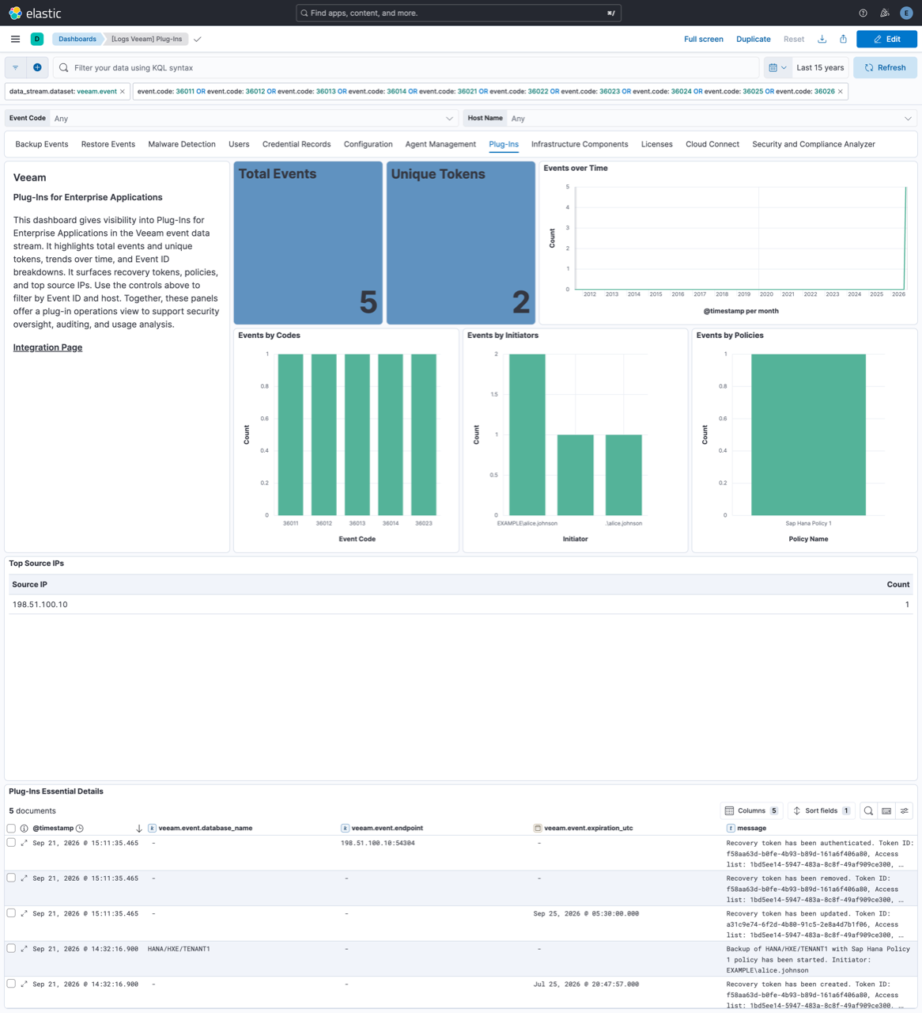
Task: Click the Unique Tokens metric panel
Action: point(461,243)
